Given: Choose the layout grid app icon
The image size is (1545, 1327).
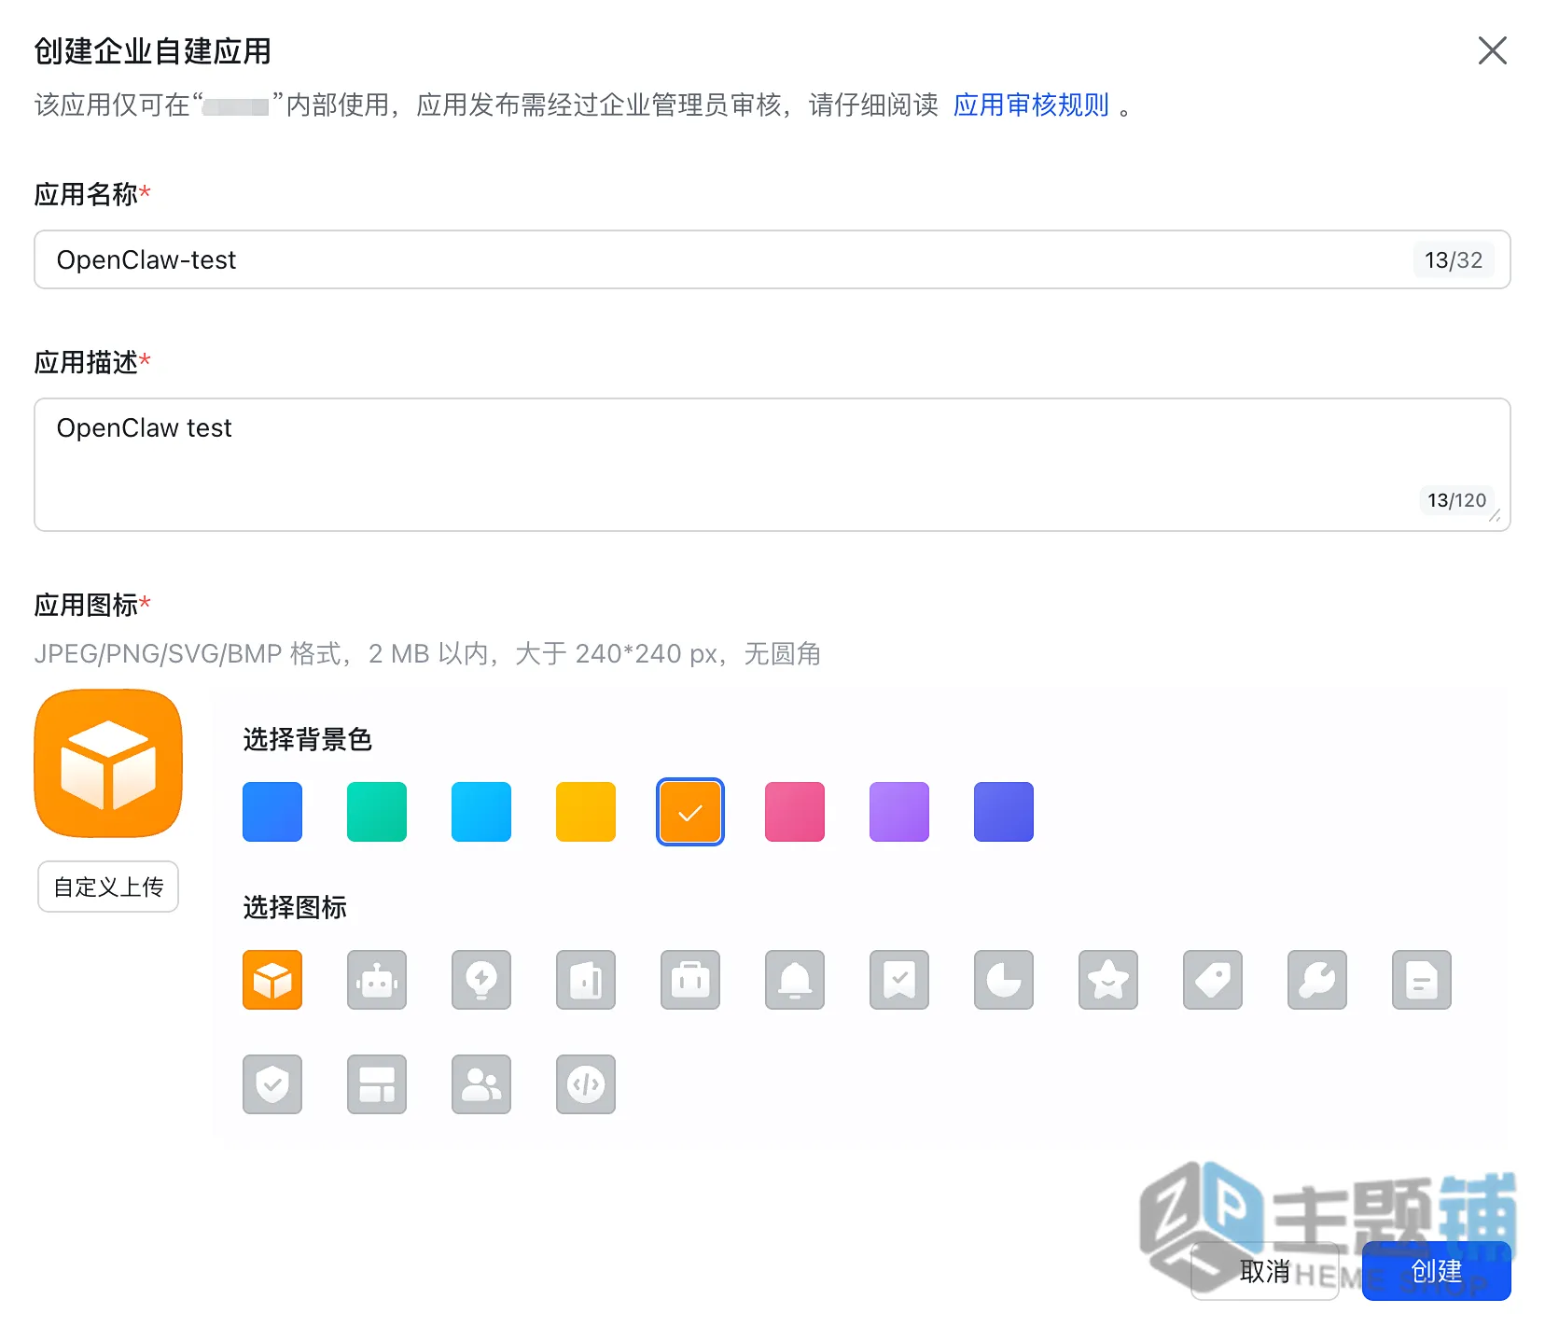Looking at the screenshot, I should [x=377, y=1084].
